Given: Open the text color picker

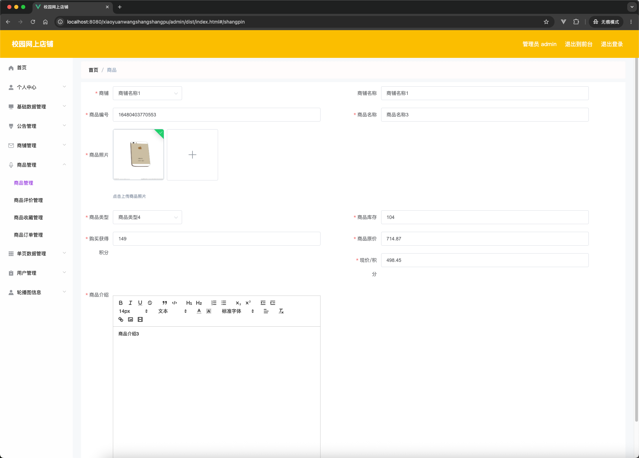Looking at the screenshot, I should coord(199,311).
